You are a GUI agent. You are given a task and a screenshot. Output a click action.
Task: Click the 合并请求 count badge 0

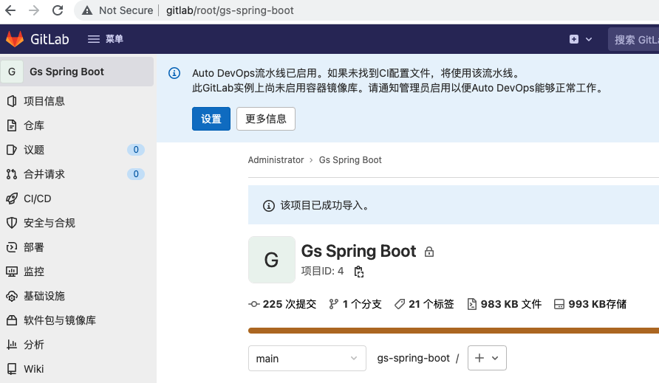tap(136, 174)
